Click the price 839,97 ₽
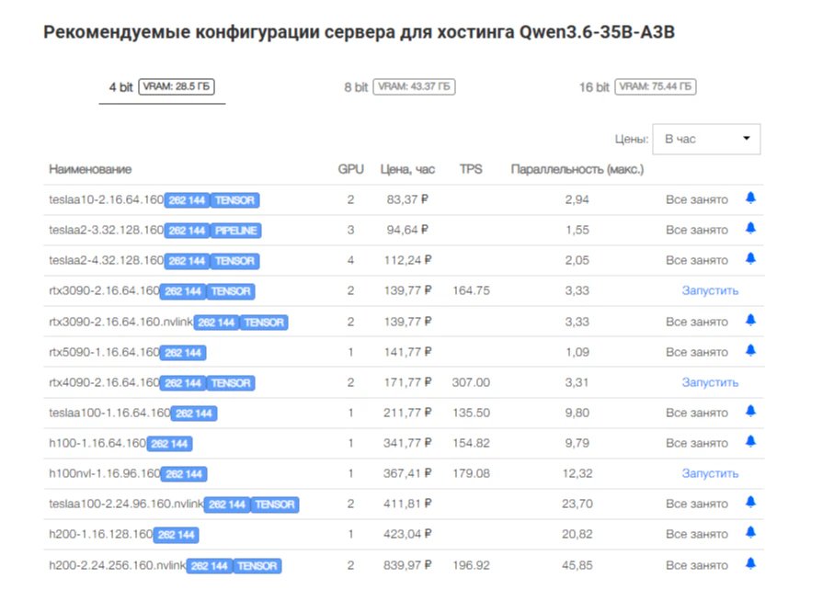The width and height of the screenshot is (834, 612). (x=407, y=565)
